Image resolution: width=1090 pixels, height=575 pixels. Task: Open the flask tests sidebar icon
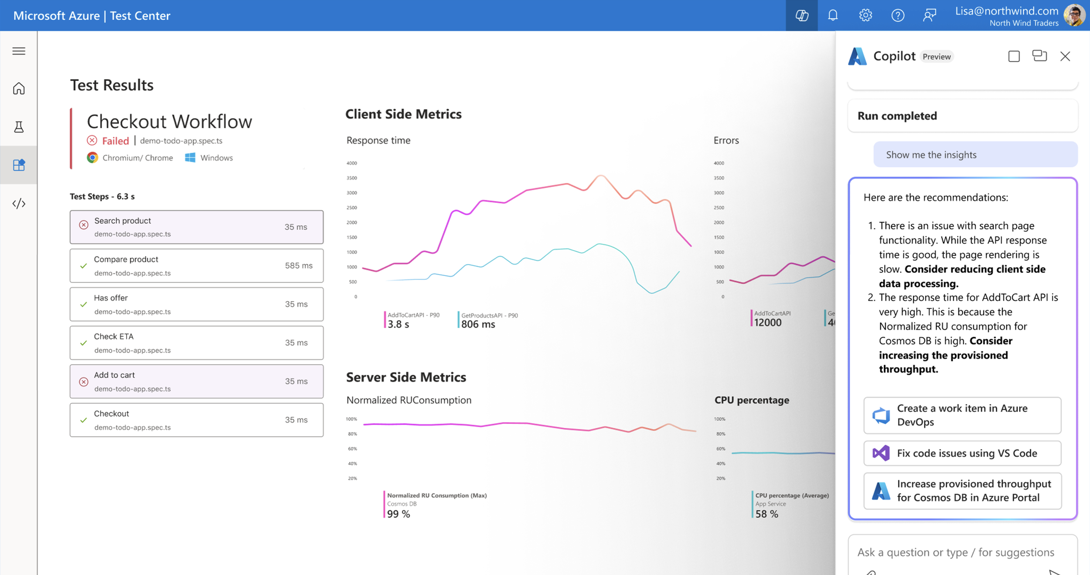(x=19, y=127)
